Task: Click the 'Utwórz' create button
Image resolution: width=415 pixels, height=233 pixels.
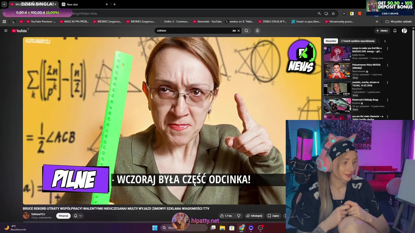Action: (x=382, y=31)
